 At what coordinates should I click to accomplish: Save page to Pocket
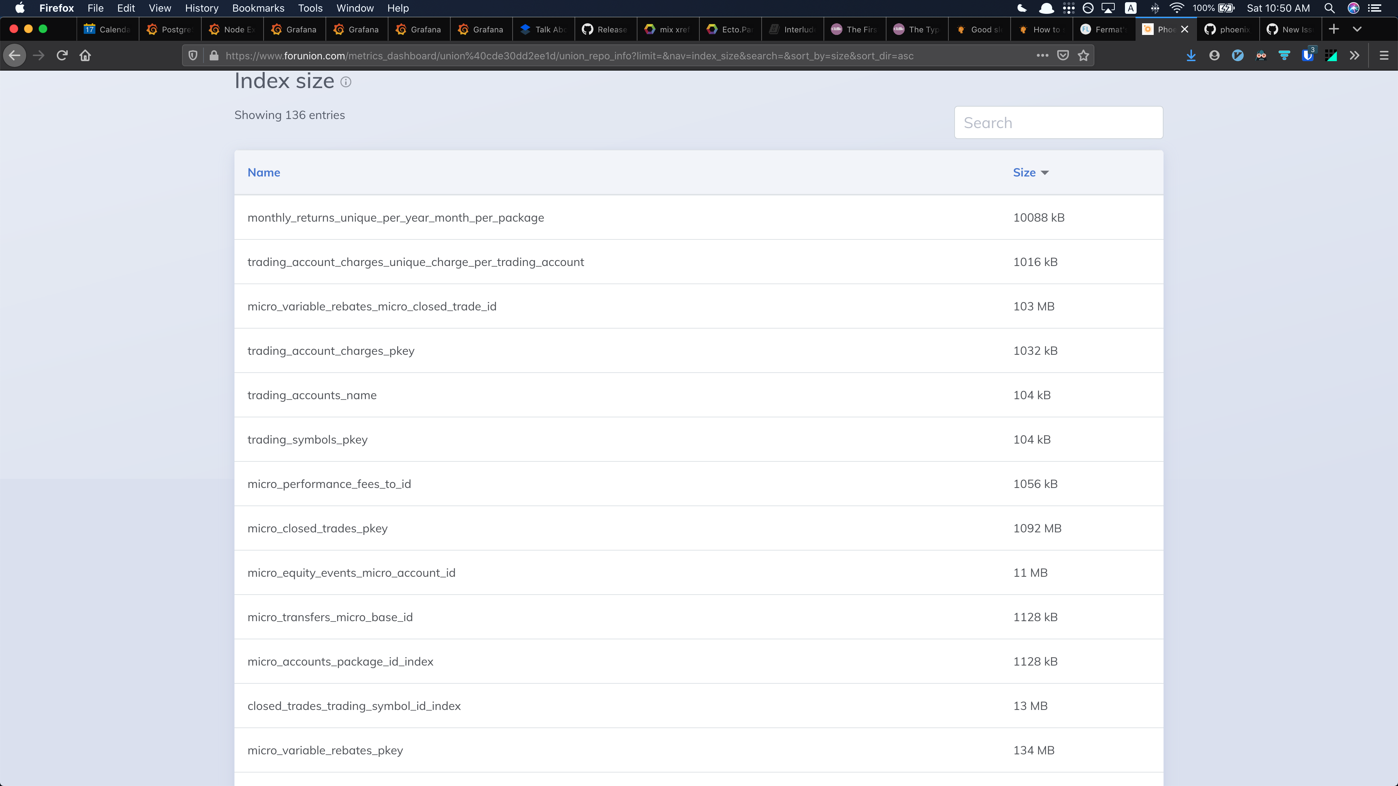tap(1063, 55)
